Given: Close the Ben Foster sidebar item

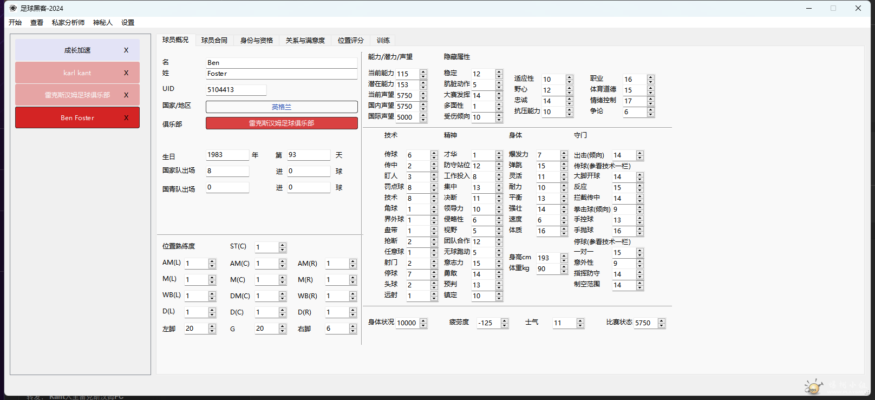Looking at the screenshot, I should point(126,118).
